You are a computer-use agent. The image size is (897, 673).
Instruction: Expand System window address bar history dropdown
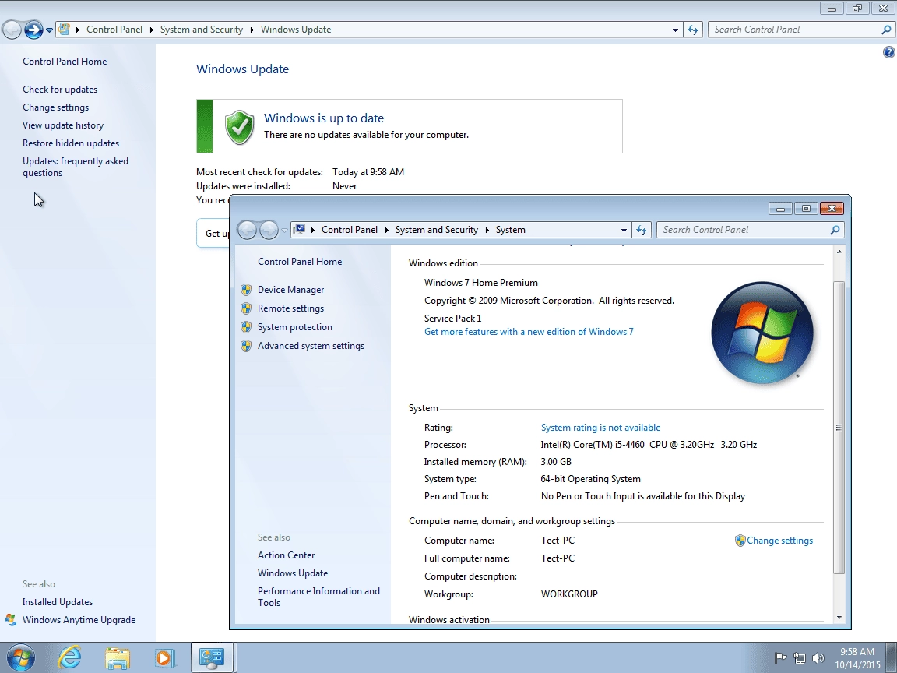(624, 230)
